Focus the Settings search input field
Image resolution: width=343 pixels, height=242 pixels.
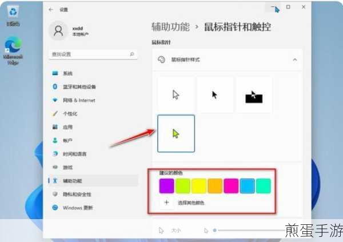click(93, 54)
